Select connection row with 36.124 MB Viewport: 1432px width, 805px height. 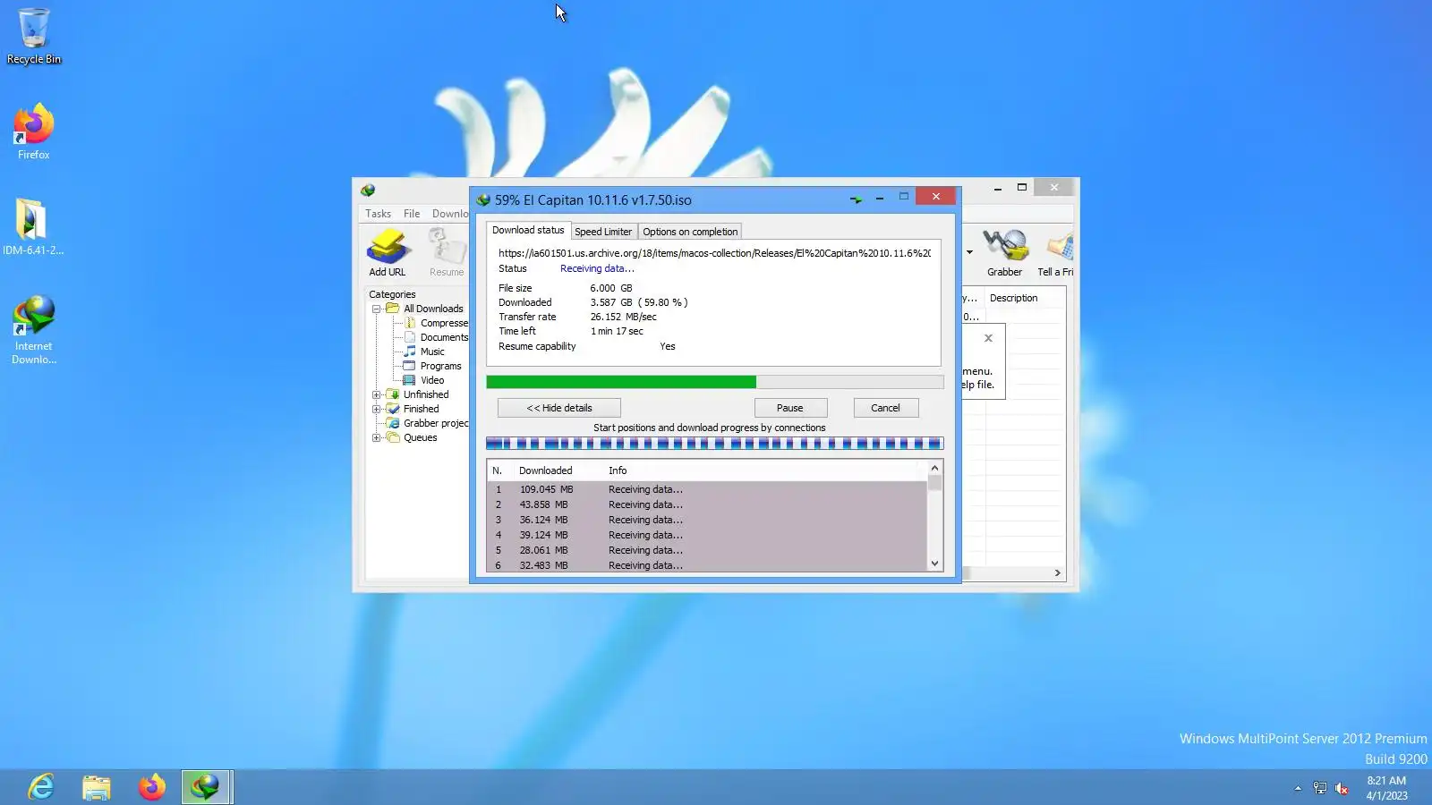(707, 520)
